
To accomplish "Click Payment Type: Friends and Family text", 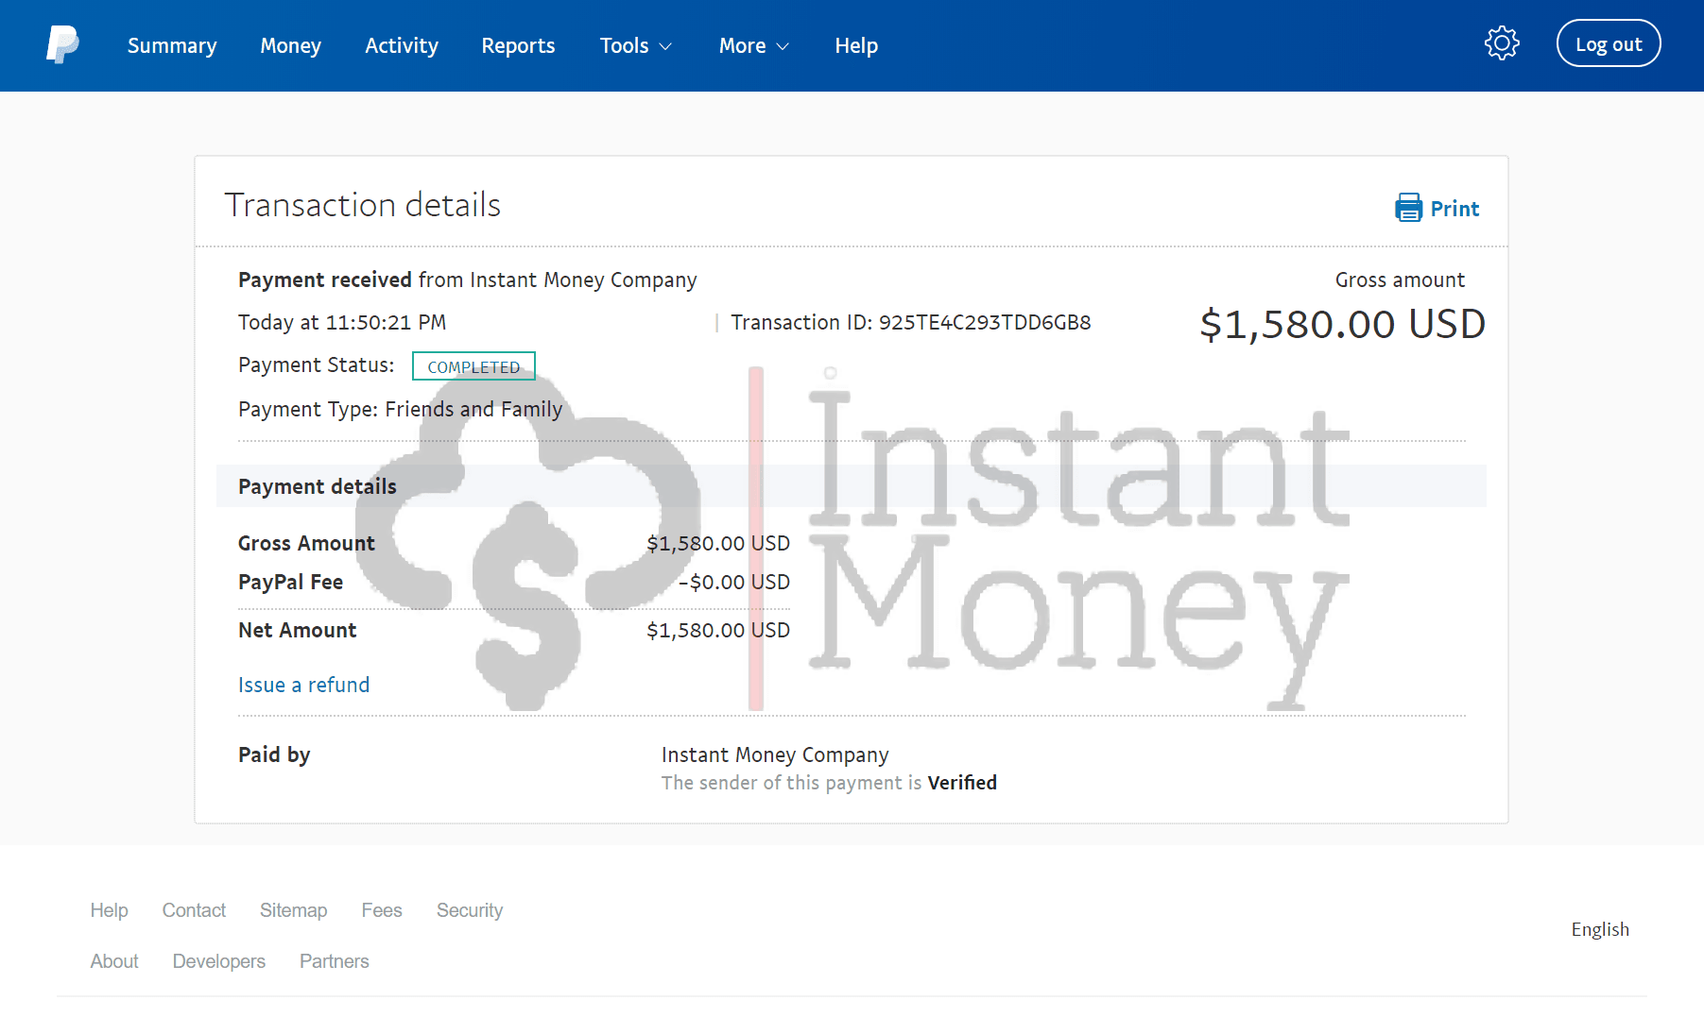I will click(x=401, y=410).
